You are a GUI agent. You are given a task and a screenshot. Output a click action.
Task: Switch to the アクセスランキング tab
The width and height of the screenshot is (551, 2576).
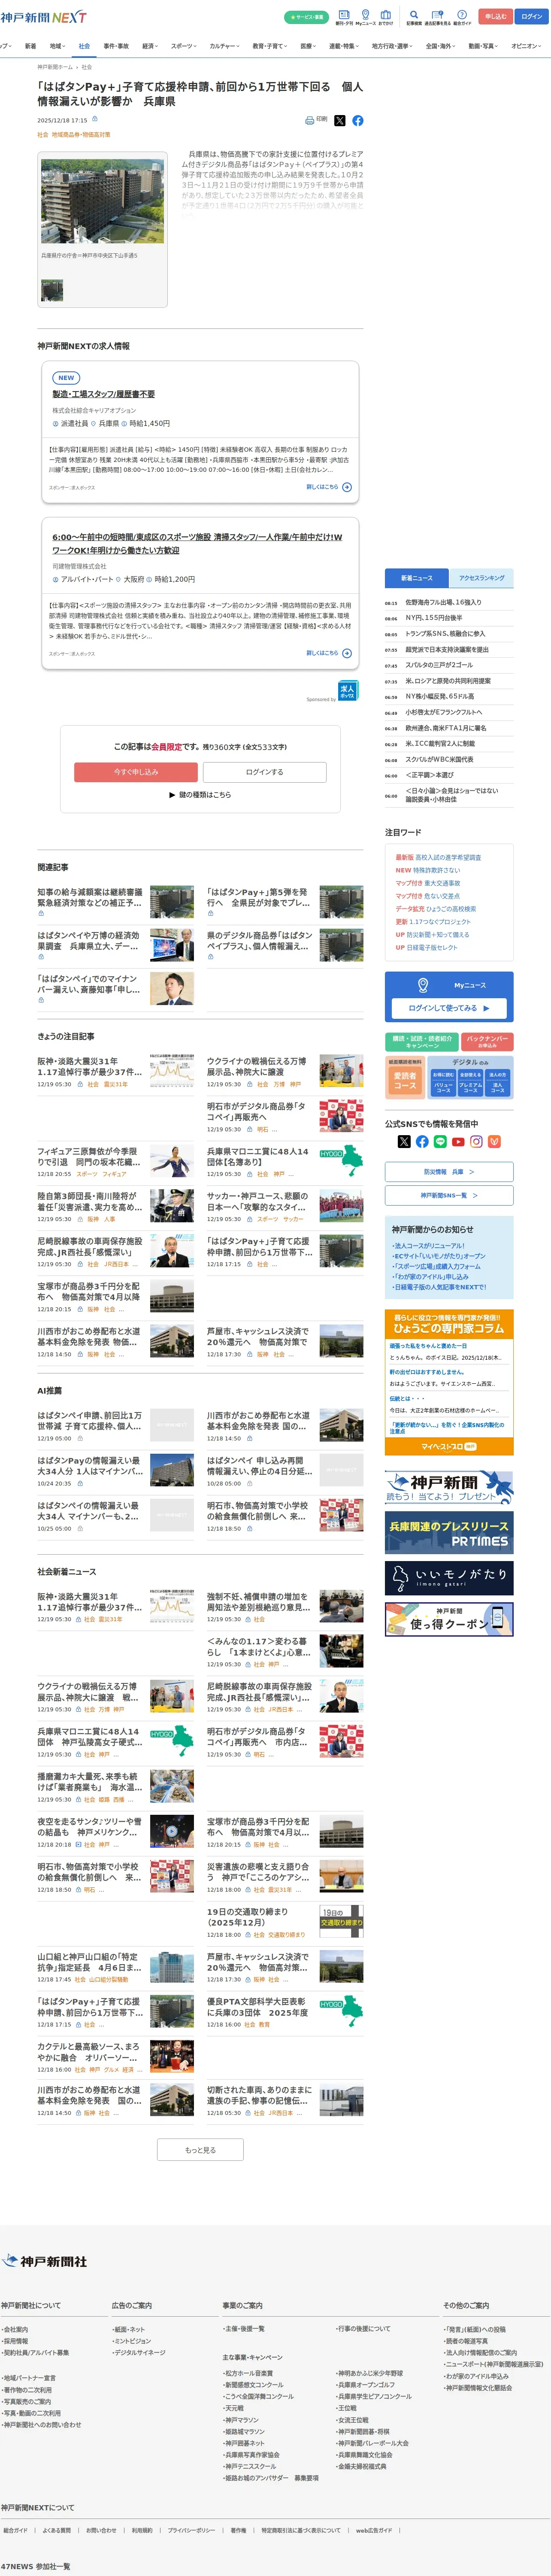(x=482, y=578)
